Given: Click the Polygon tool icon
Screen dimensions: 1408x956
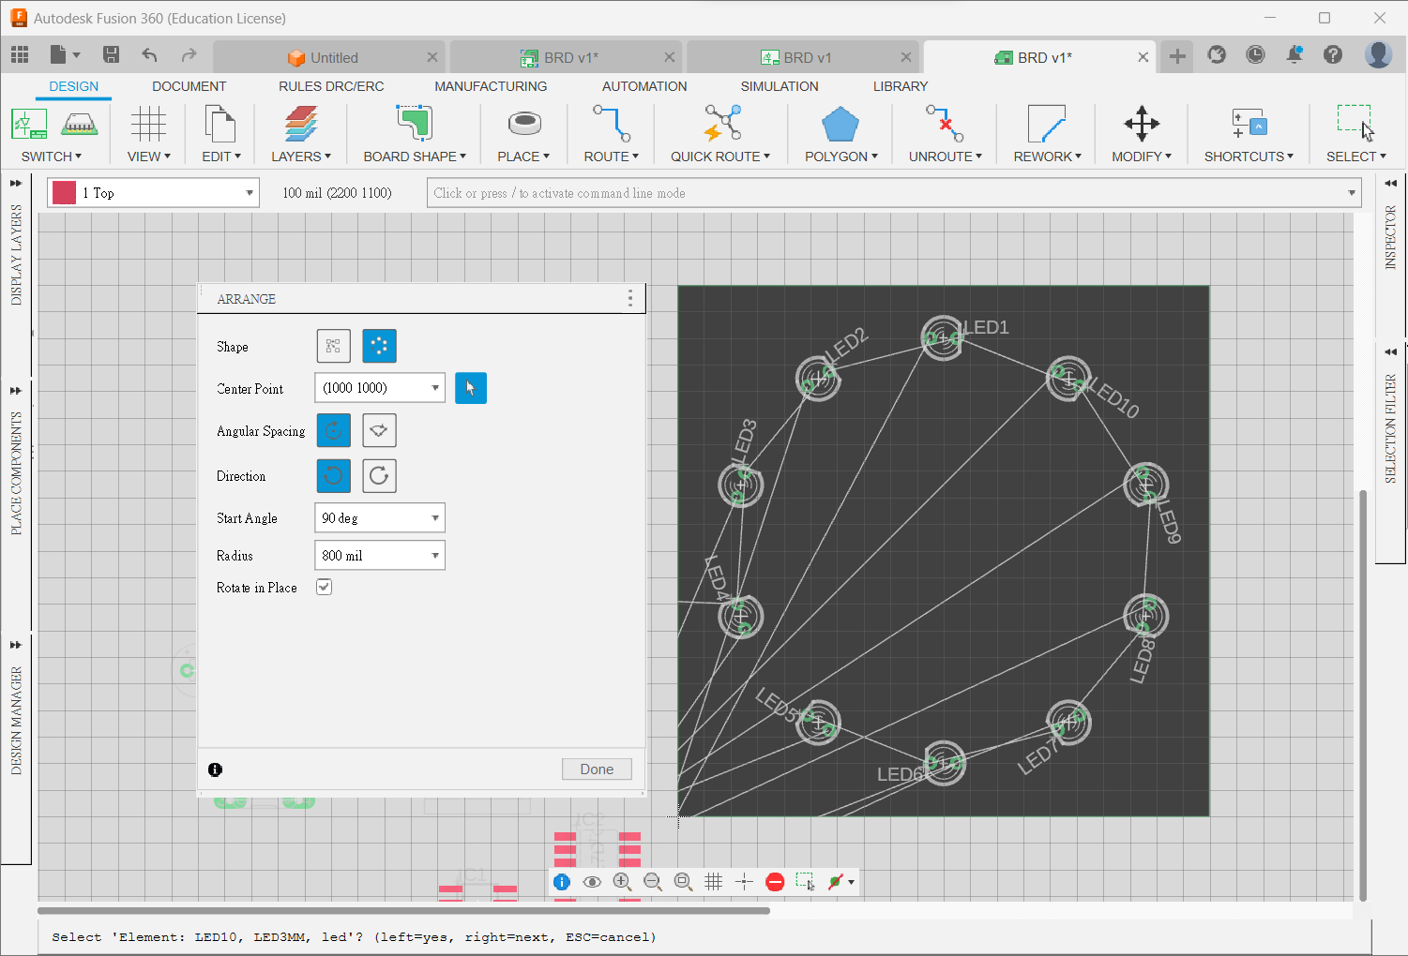Looking at the screenshot, I should click(840, 125).
